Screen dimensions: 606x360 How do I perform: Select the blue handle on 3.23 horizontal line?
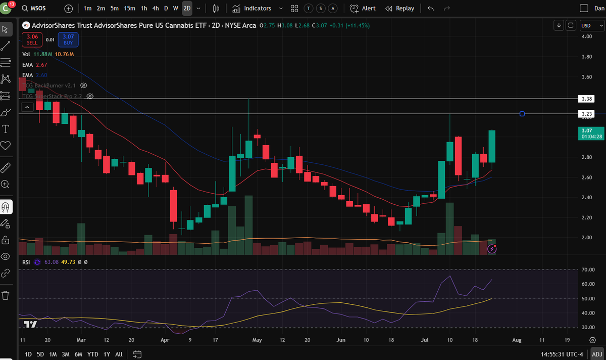click(x=522, y=114)
